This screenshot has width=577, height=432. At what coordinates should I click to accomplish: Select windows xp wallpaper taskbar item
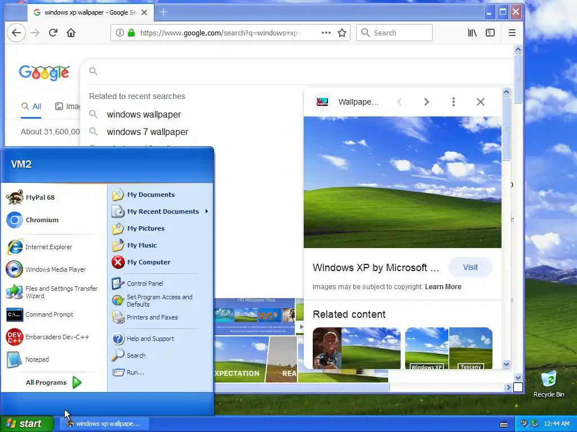104,424
